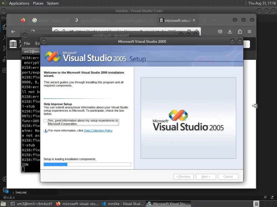
Task: Open the System menu
Action: pyautogui.click(x=53, y=3)
